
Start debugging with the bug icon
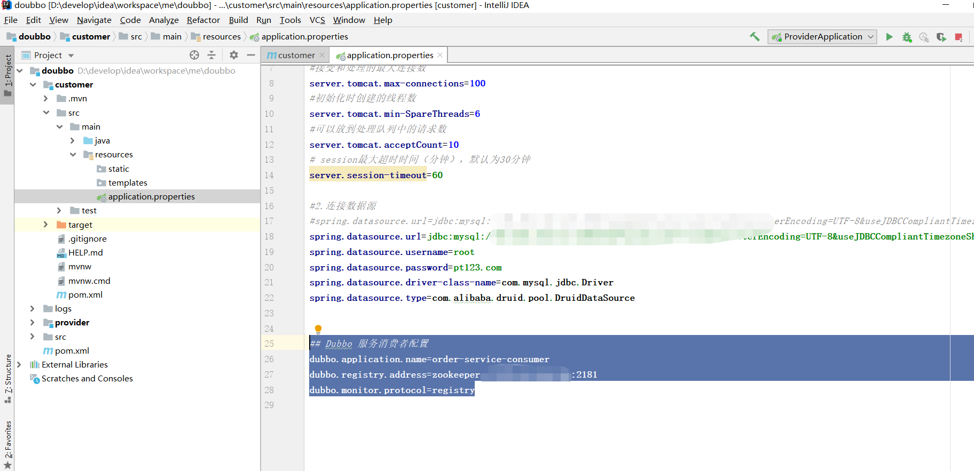click(x=907, y=37)
